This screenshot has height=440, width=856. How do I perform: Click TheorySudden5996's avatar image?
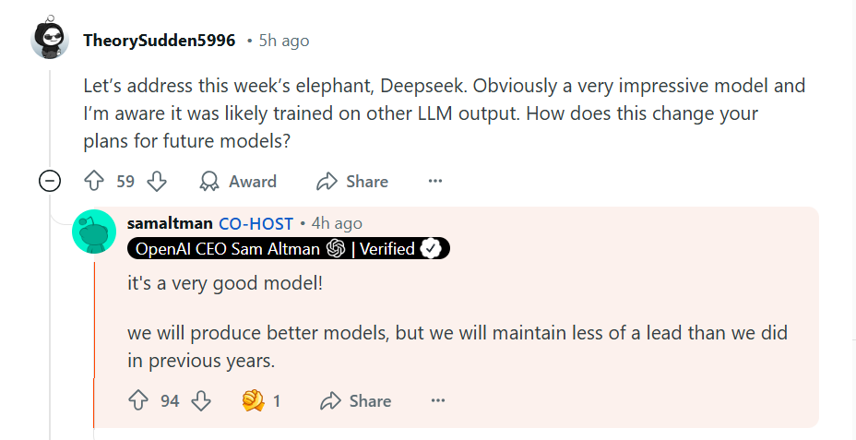[x=50, y=41]
